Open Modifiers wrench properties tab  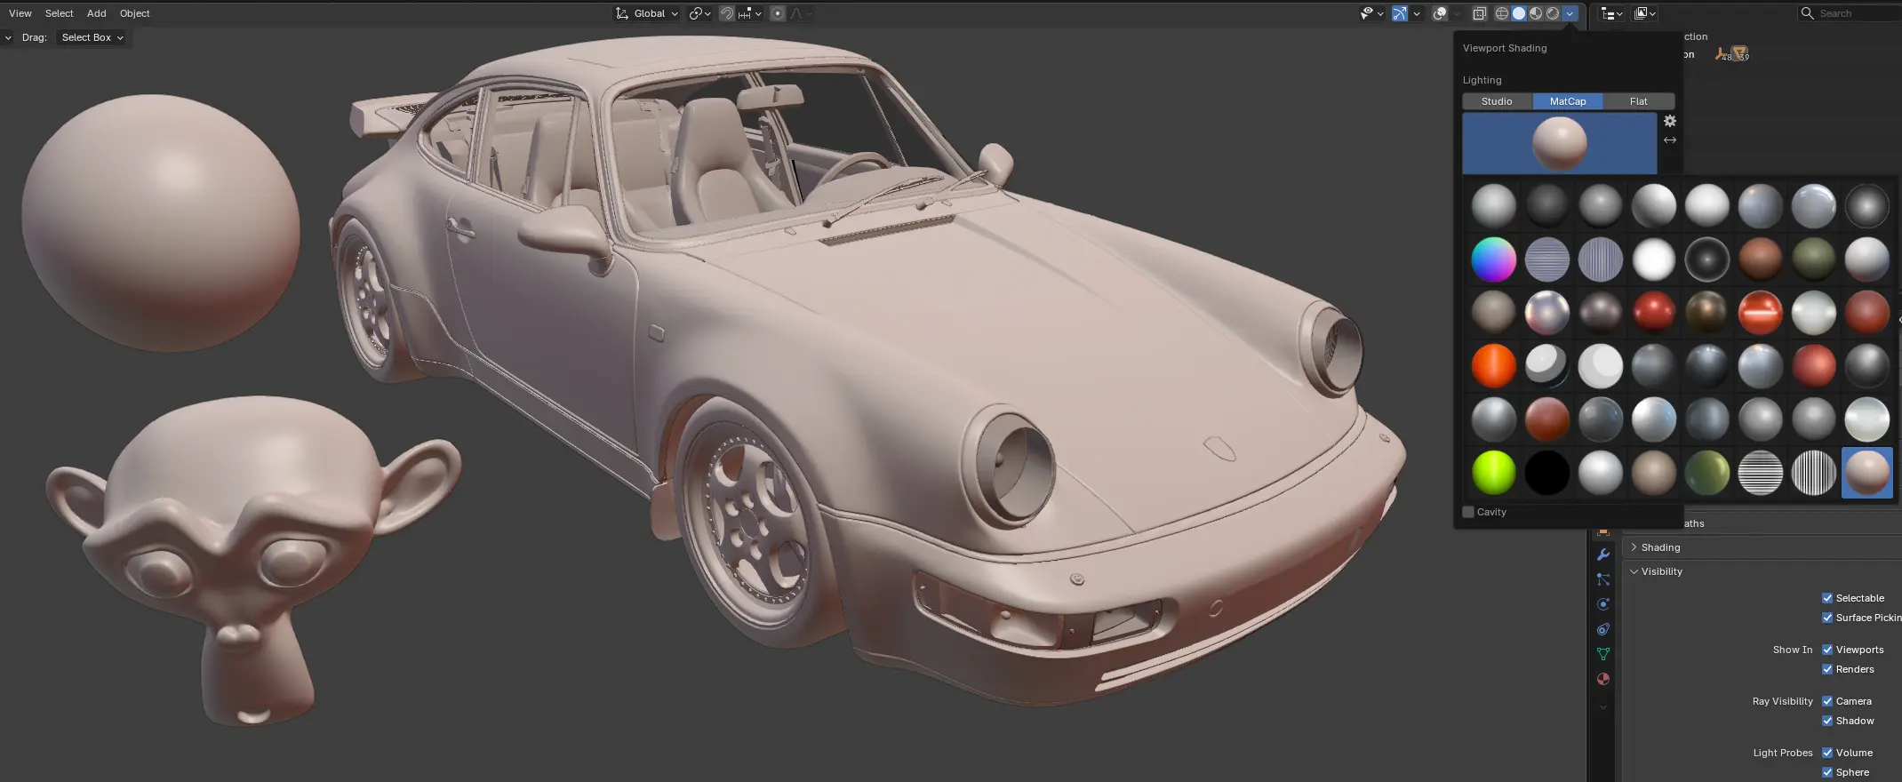click(1603, 555)
